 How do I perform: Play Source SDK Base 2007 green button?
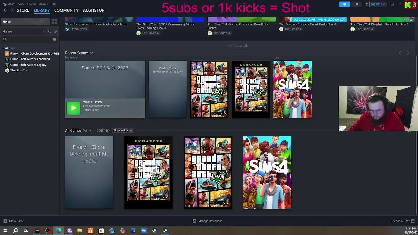pos(73,108)
